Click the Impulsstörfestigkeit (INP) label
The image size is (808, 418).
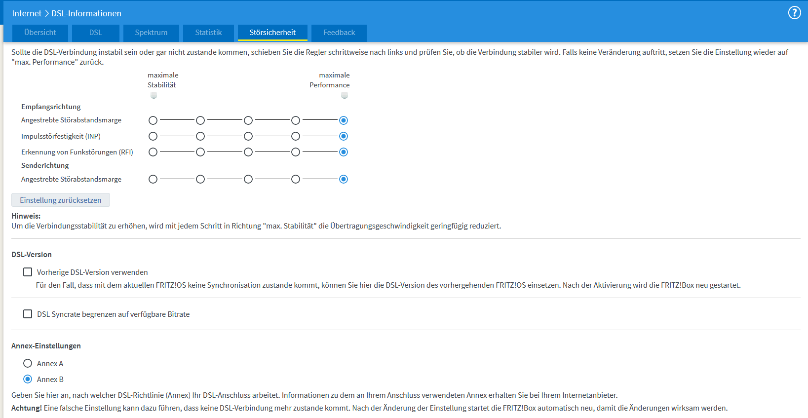point(61,136)
